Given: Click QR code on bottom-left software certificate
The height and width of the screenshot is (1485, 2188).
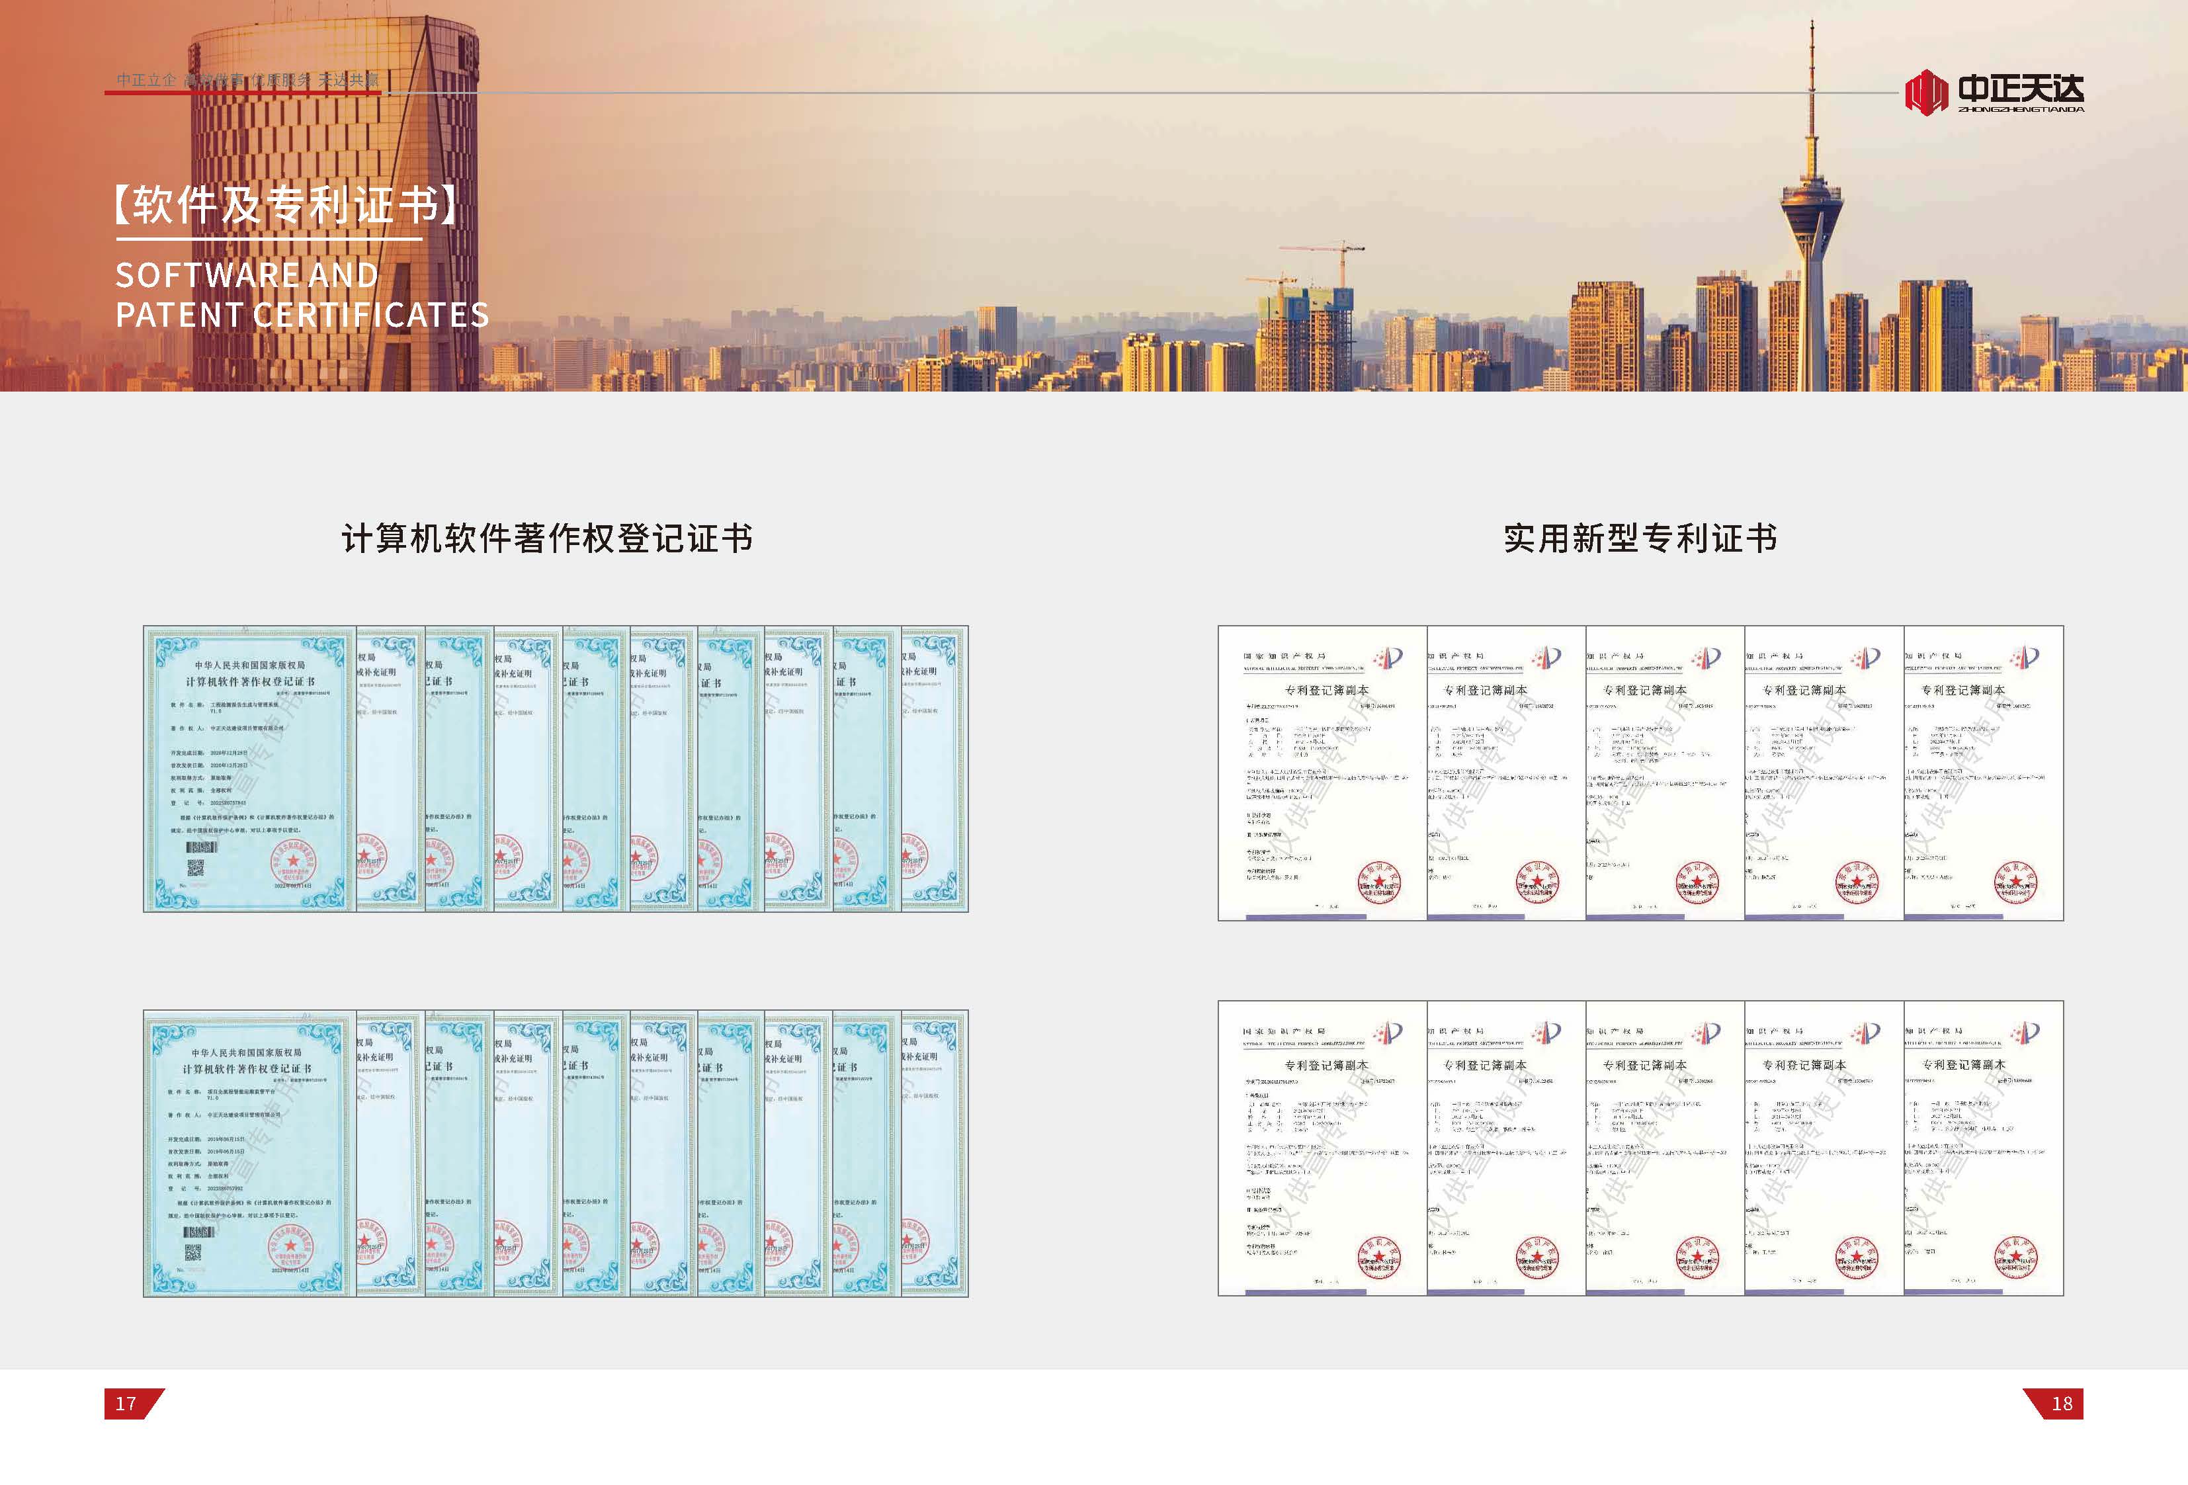Looking at the screenshot, I should tap(193, 1252).
